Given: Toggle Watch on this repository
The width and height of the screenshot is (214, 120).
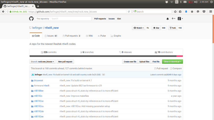Looking at the screenshot, I should [139, 28].
